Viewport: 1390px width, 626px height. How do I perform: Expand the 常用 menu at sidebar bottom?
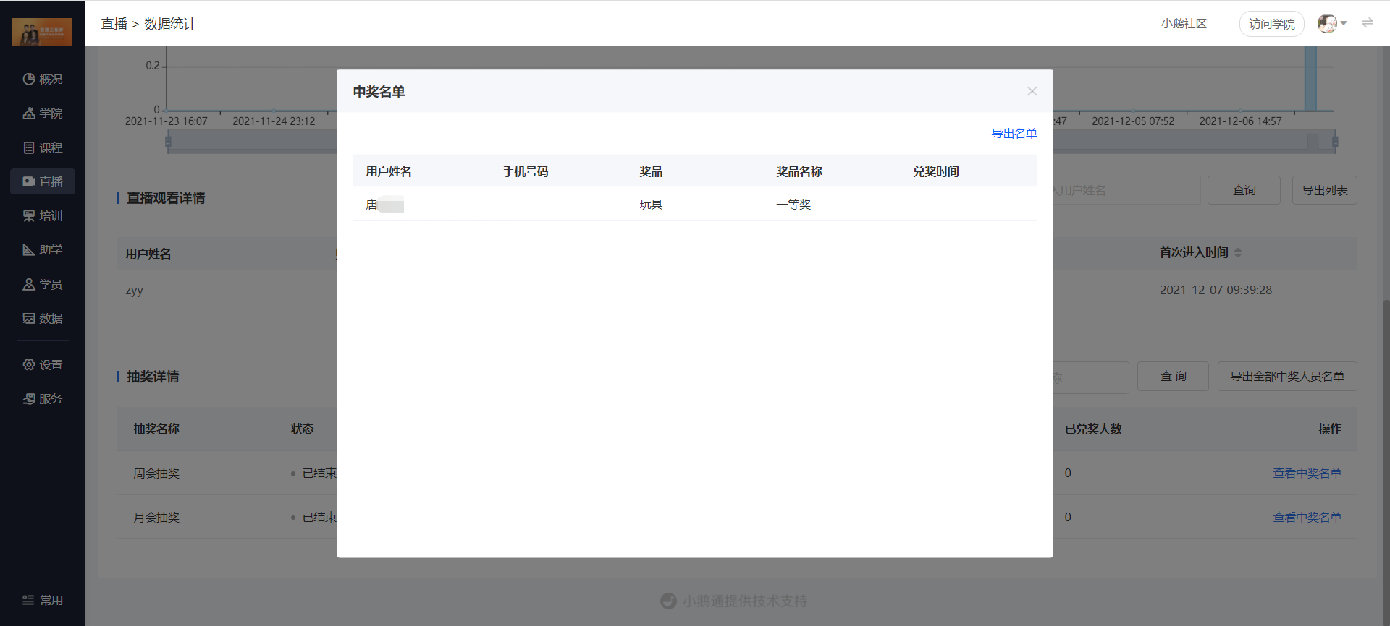pyautogui.click(x=43, y=600)
